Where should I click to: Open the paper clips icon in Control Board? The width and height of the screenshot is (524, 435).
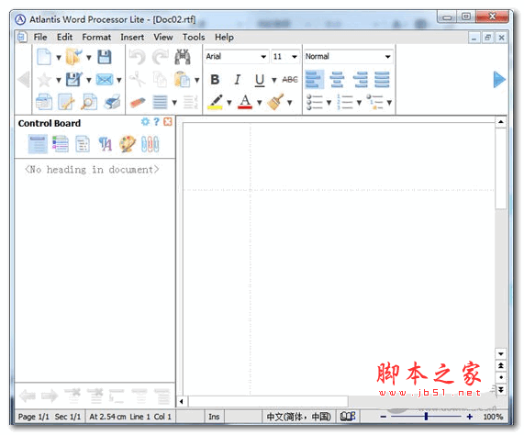tap(151, 144)
